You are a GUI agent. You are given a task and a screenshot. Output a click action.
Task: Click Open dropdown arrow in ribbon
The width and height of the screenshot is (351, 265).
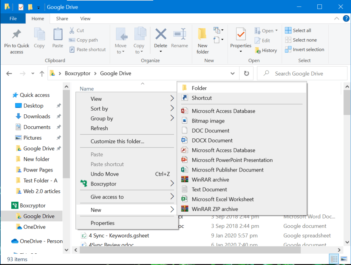tap(277, 30)
